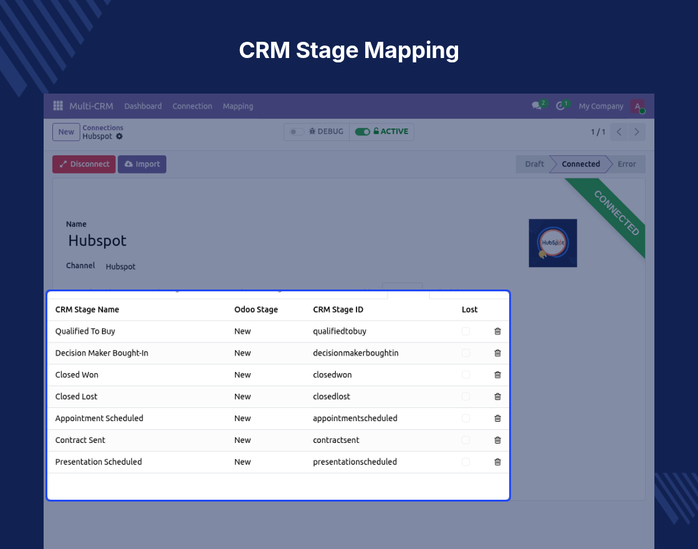698x549 pixels.
Task: Edit the Hubspot name field
Action: tap(97, 241)
